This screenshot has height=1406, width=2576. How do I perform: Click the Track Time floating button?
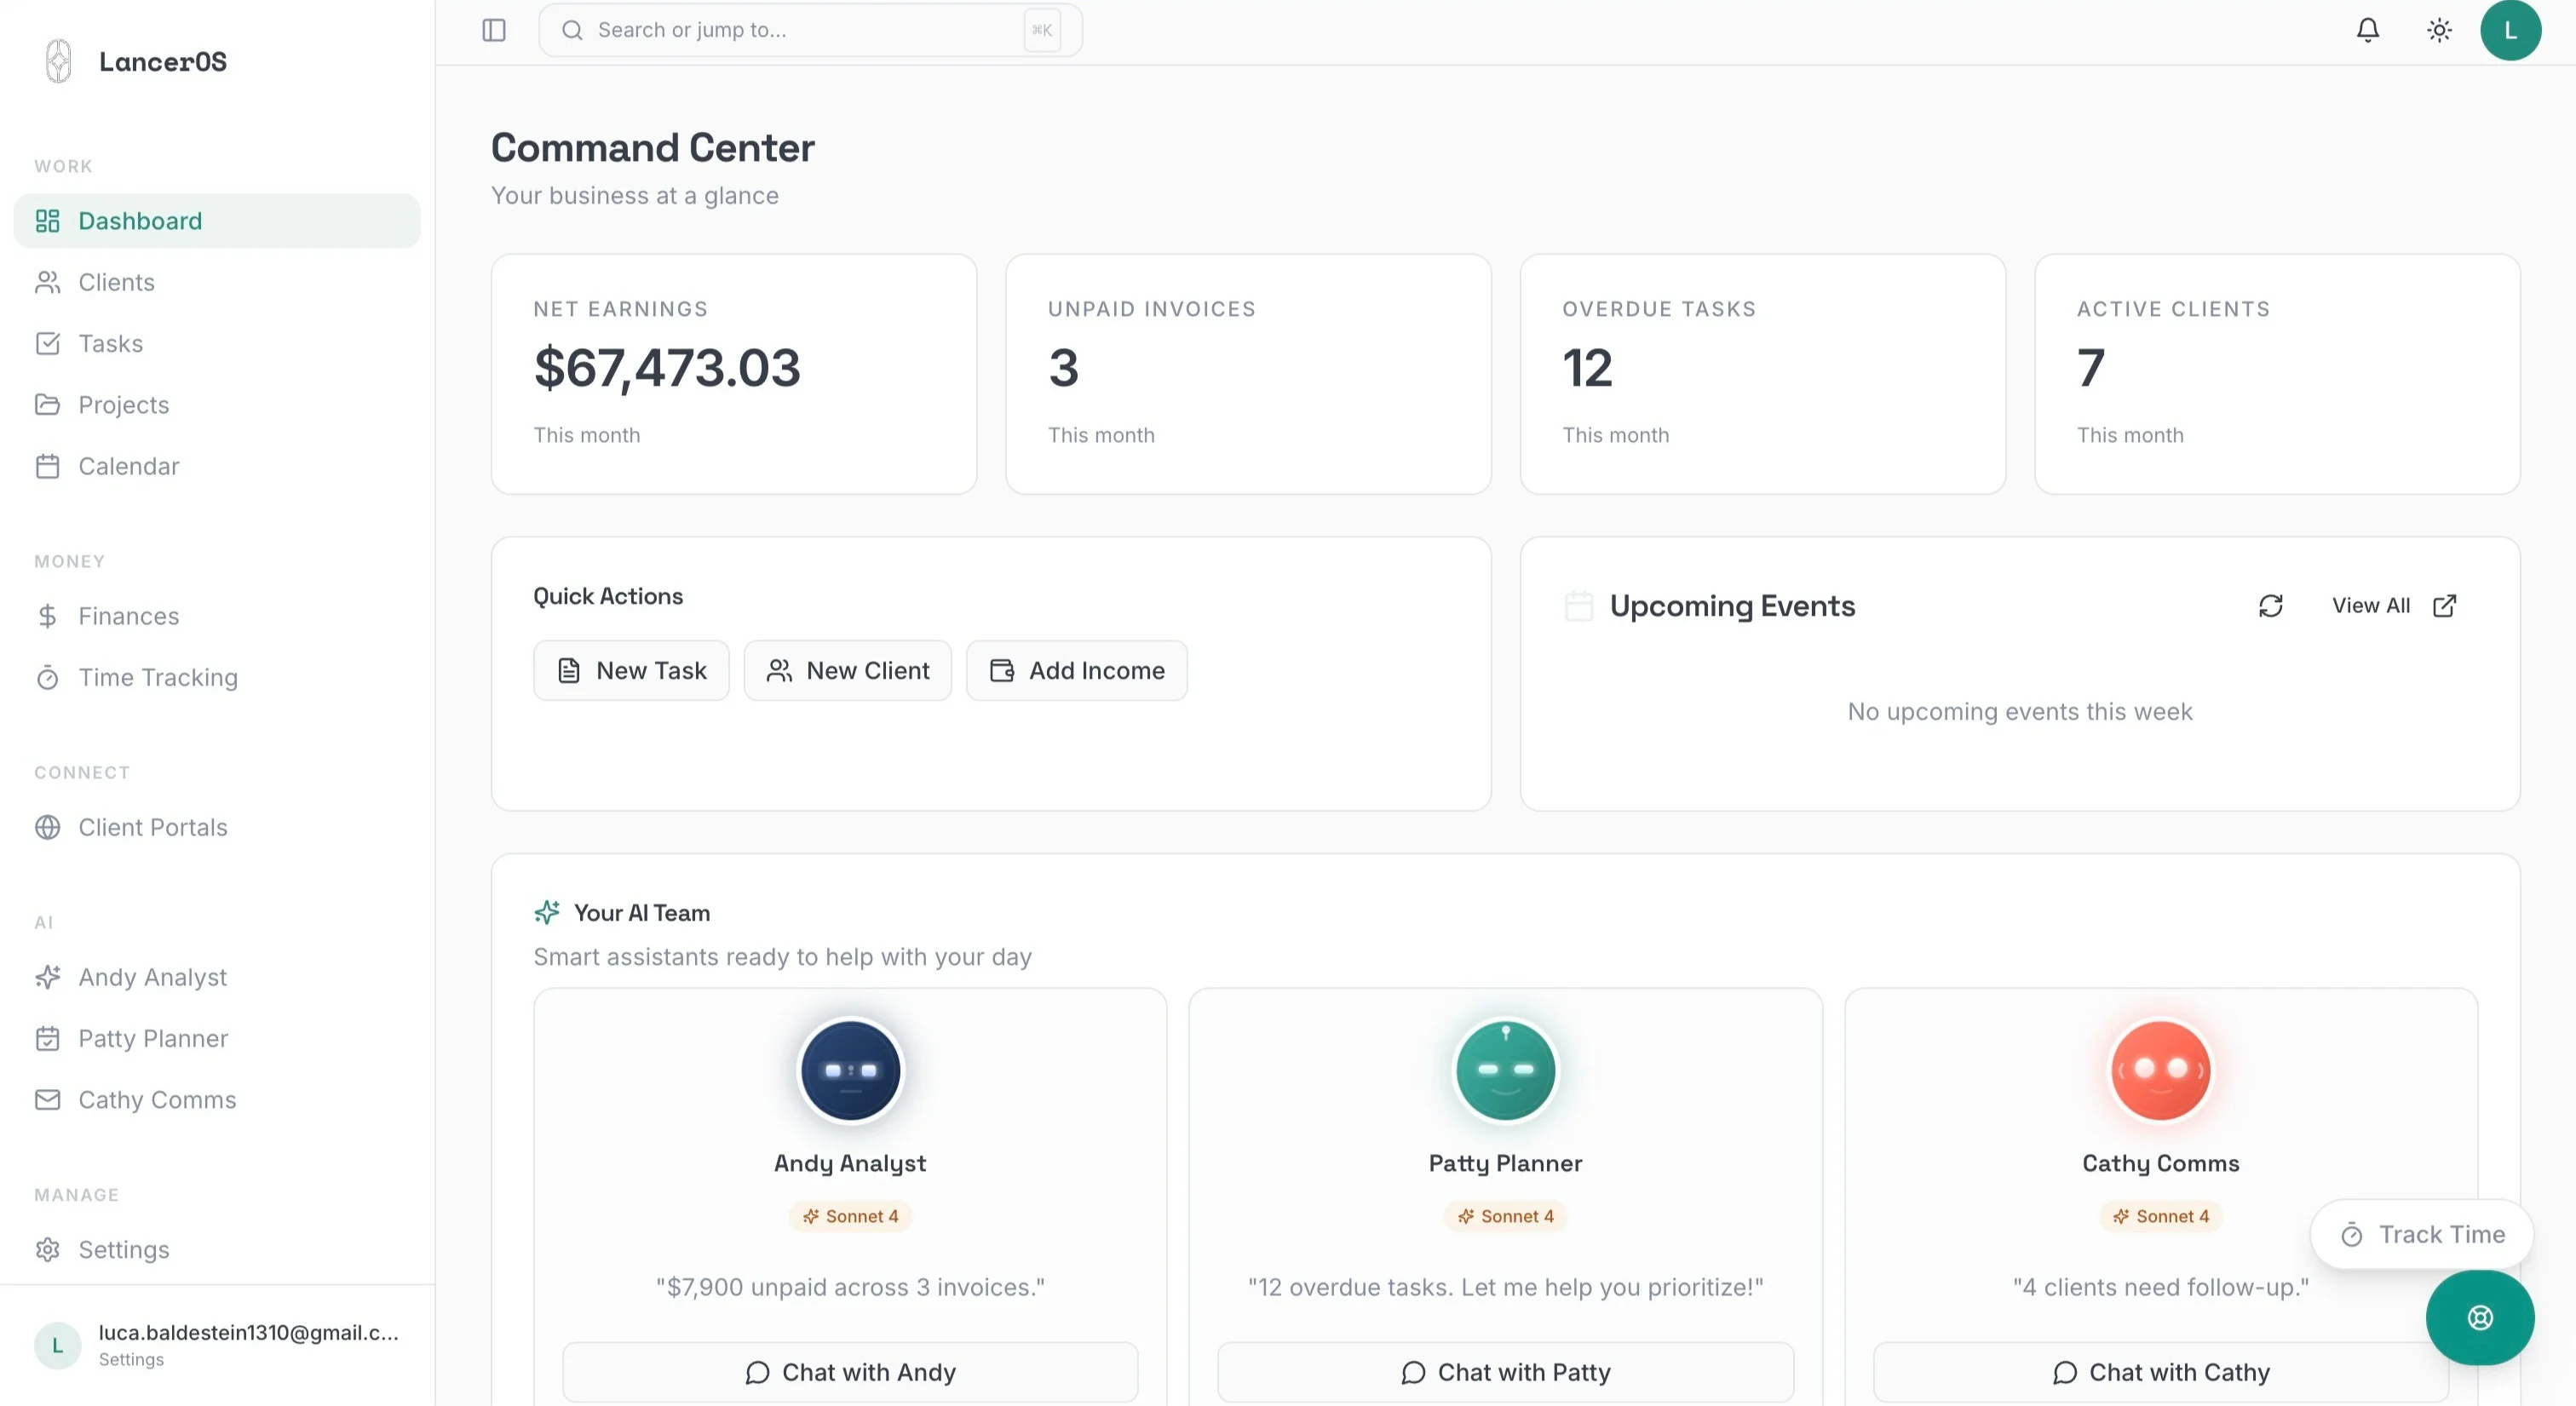pos(2421,1234)
